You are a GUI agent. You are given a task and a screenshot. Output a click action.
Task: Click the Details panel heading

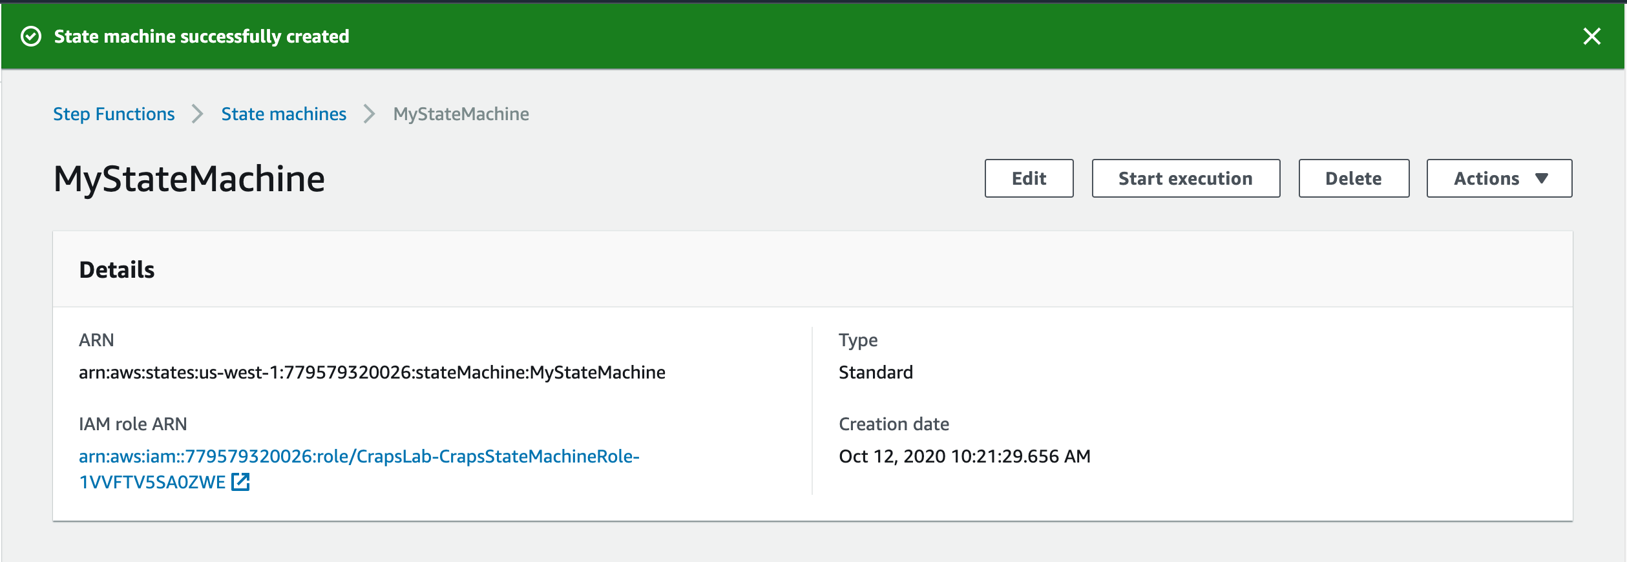[x=117, y=269]
